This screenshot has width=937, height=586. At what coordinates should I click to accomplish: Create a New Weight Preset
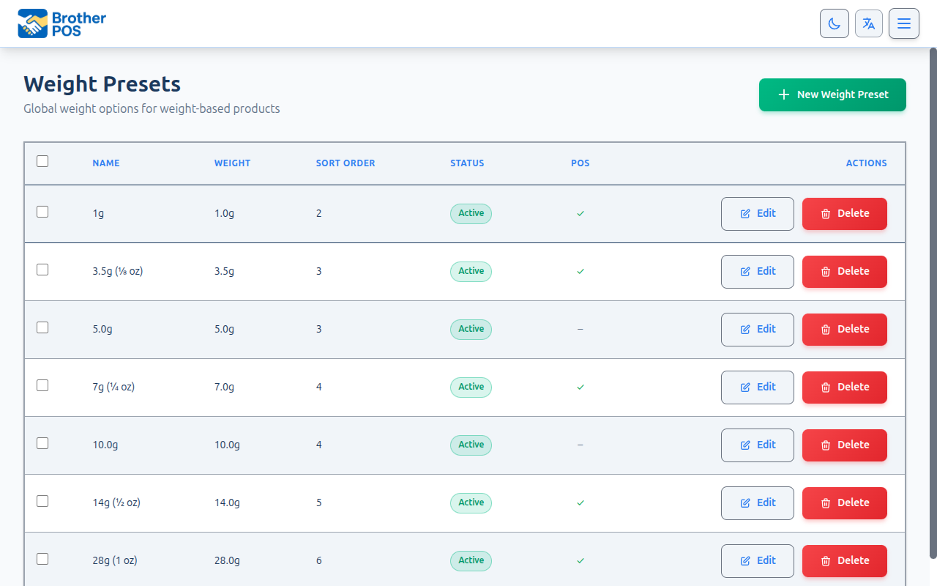[832, 94]
